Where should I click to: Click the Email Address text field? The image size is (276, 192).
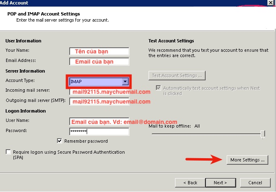pyautogui.click(x=99, y=62)
